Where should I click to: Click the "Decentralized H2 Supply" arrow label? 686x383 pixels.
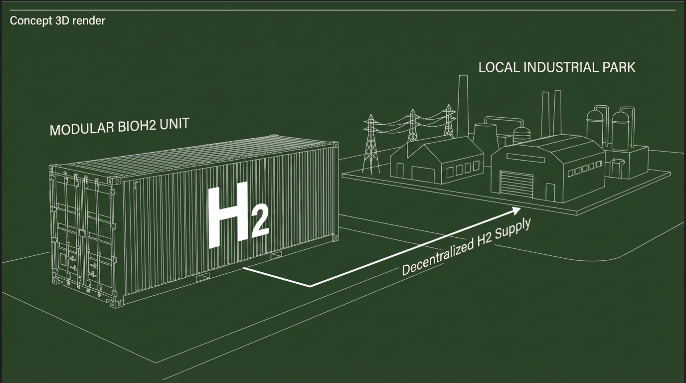tap(466, 247)
